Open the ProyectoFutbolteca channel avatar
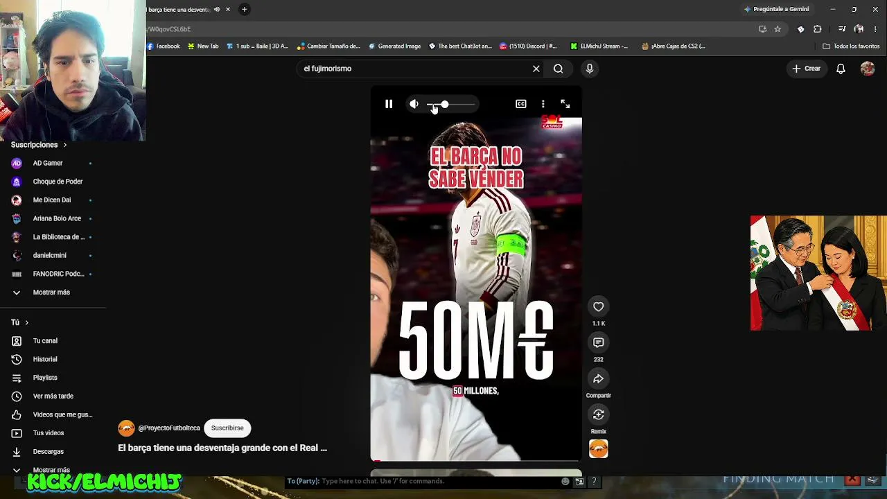The image size is (887, 499). pos(126,428)
